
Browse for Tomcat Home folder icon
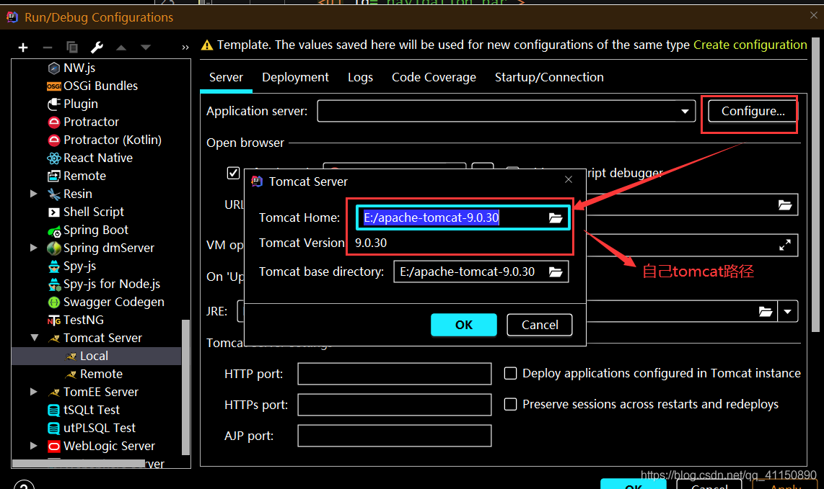point(556,217)
